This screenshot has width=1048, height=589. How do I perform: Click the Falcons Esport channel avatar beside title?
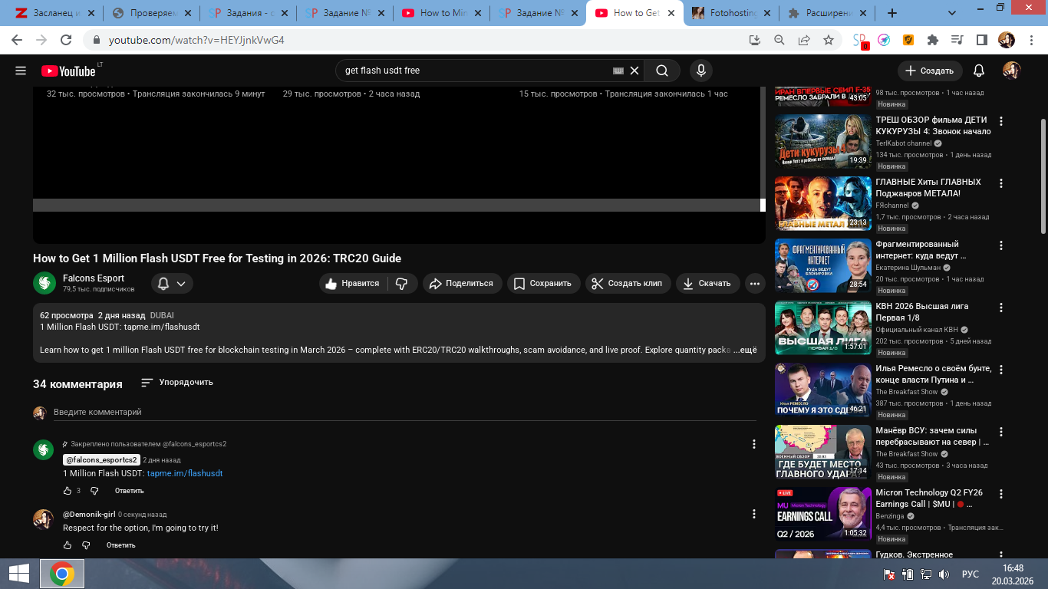point(44,283)
